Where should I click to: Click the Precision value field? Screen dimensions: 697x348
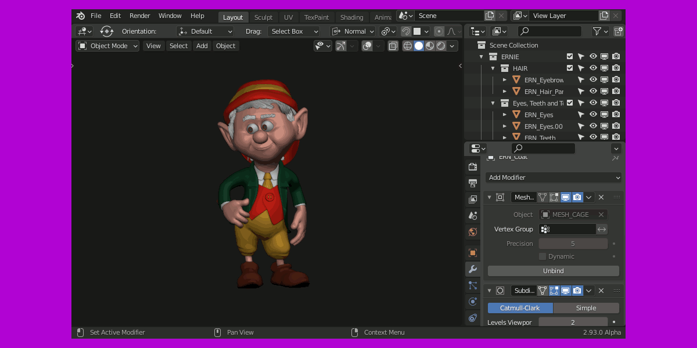tap(573, 244)
